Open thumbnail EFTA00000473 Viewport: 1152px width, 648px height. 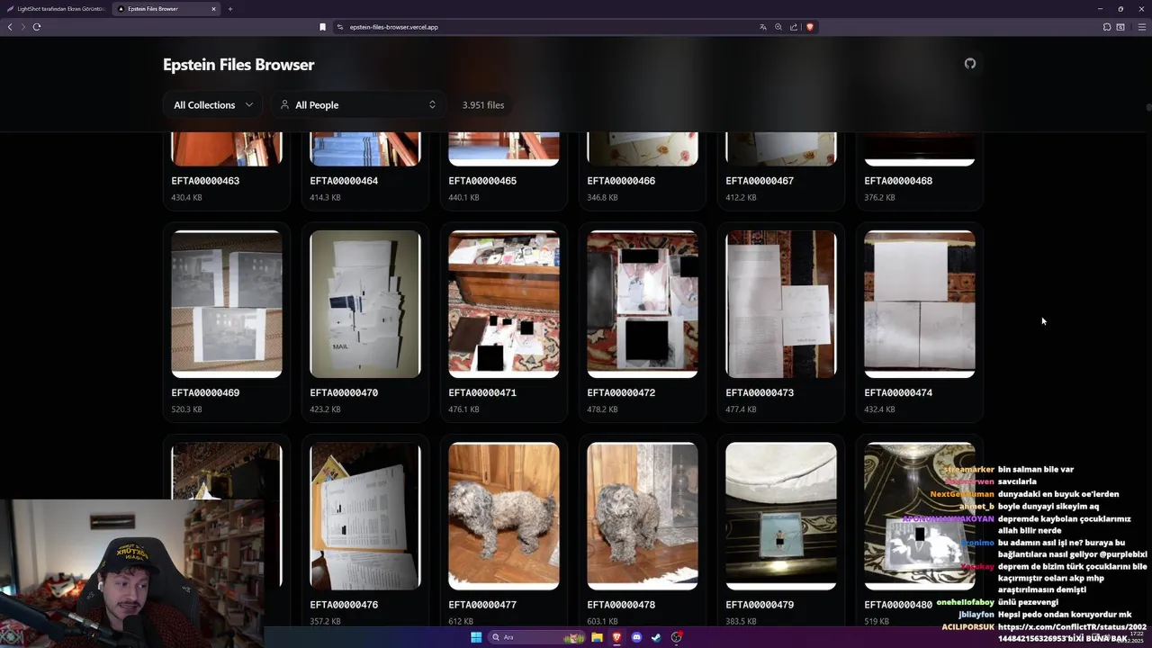(781, 304)
